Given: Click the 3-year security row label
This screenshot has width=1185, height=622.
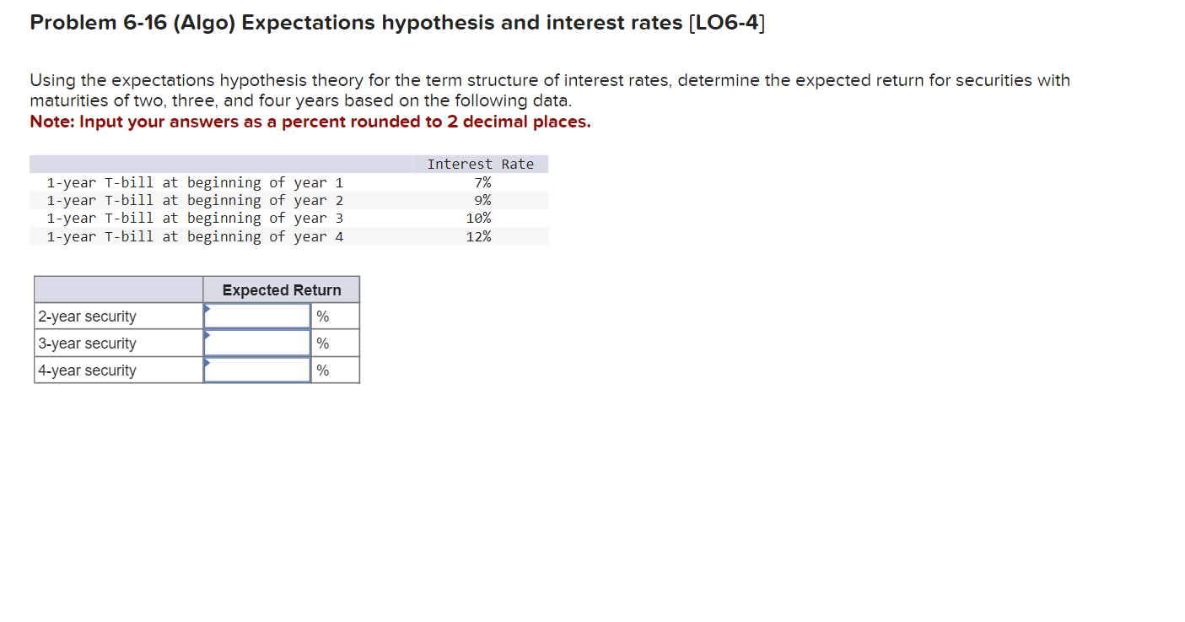Looking at the screenshot, I should click(87, 343).
